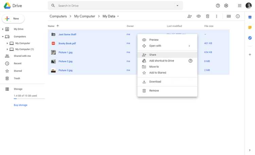Viewport: 255px width, 155px height.
Task: Sort by Name column header
Action: click(x=51, y=26)
